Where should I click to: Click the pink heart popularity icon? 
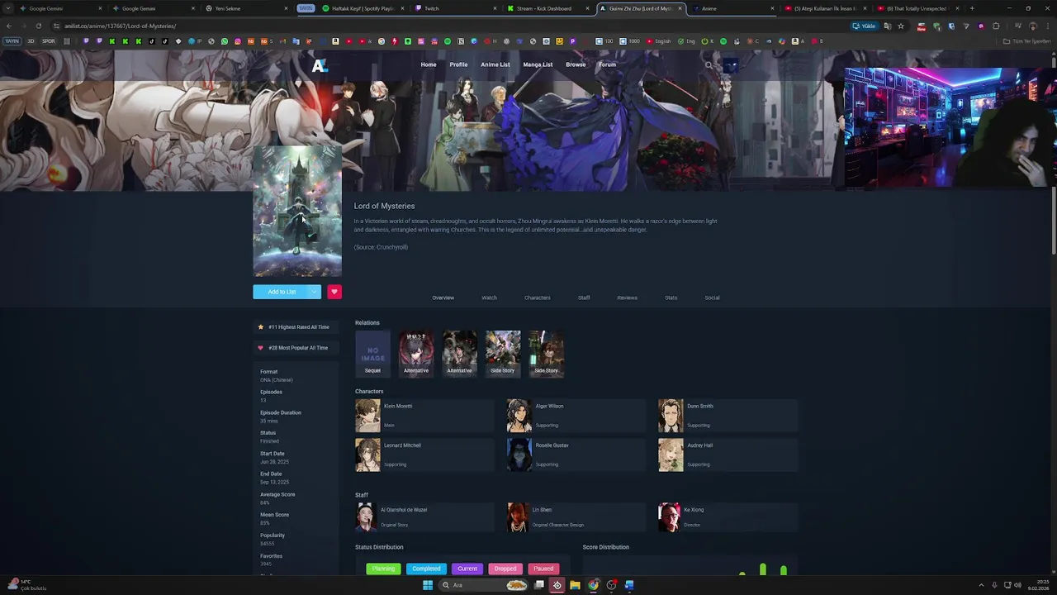(x=261, y=348)
